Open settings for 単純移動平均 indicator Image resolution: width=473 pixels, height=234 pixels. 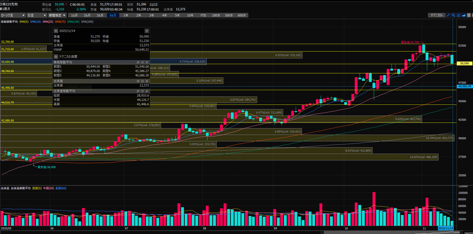point(142,62)
